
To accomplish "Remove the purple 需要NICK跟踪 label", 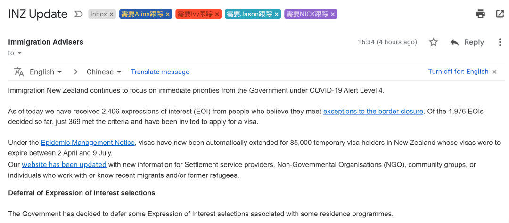I will pos(333,14).
